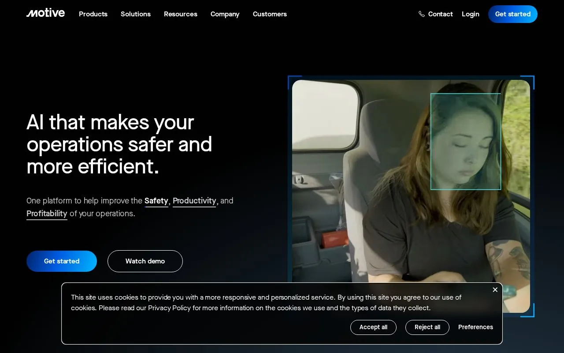Open the Resources menu
564x353 pixels.
click(181, 14)
